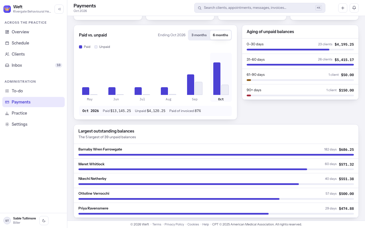Select Meret Whitlock in outstanding balances

tap(216, 166)
